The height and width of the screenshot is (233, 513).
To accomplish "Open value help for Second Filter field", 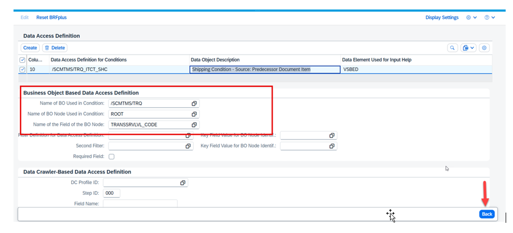I will pos(188,146).
